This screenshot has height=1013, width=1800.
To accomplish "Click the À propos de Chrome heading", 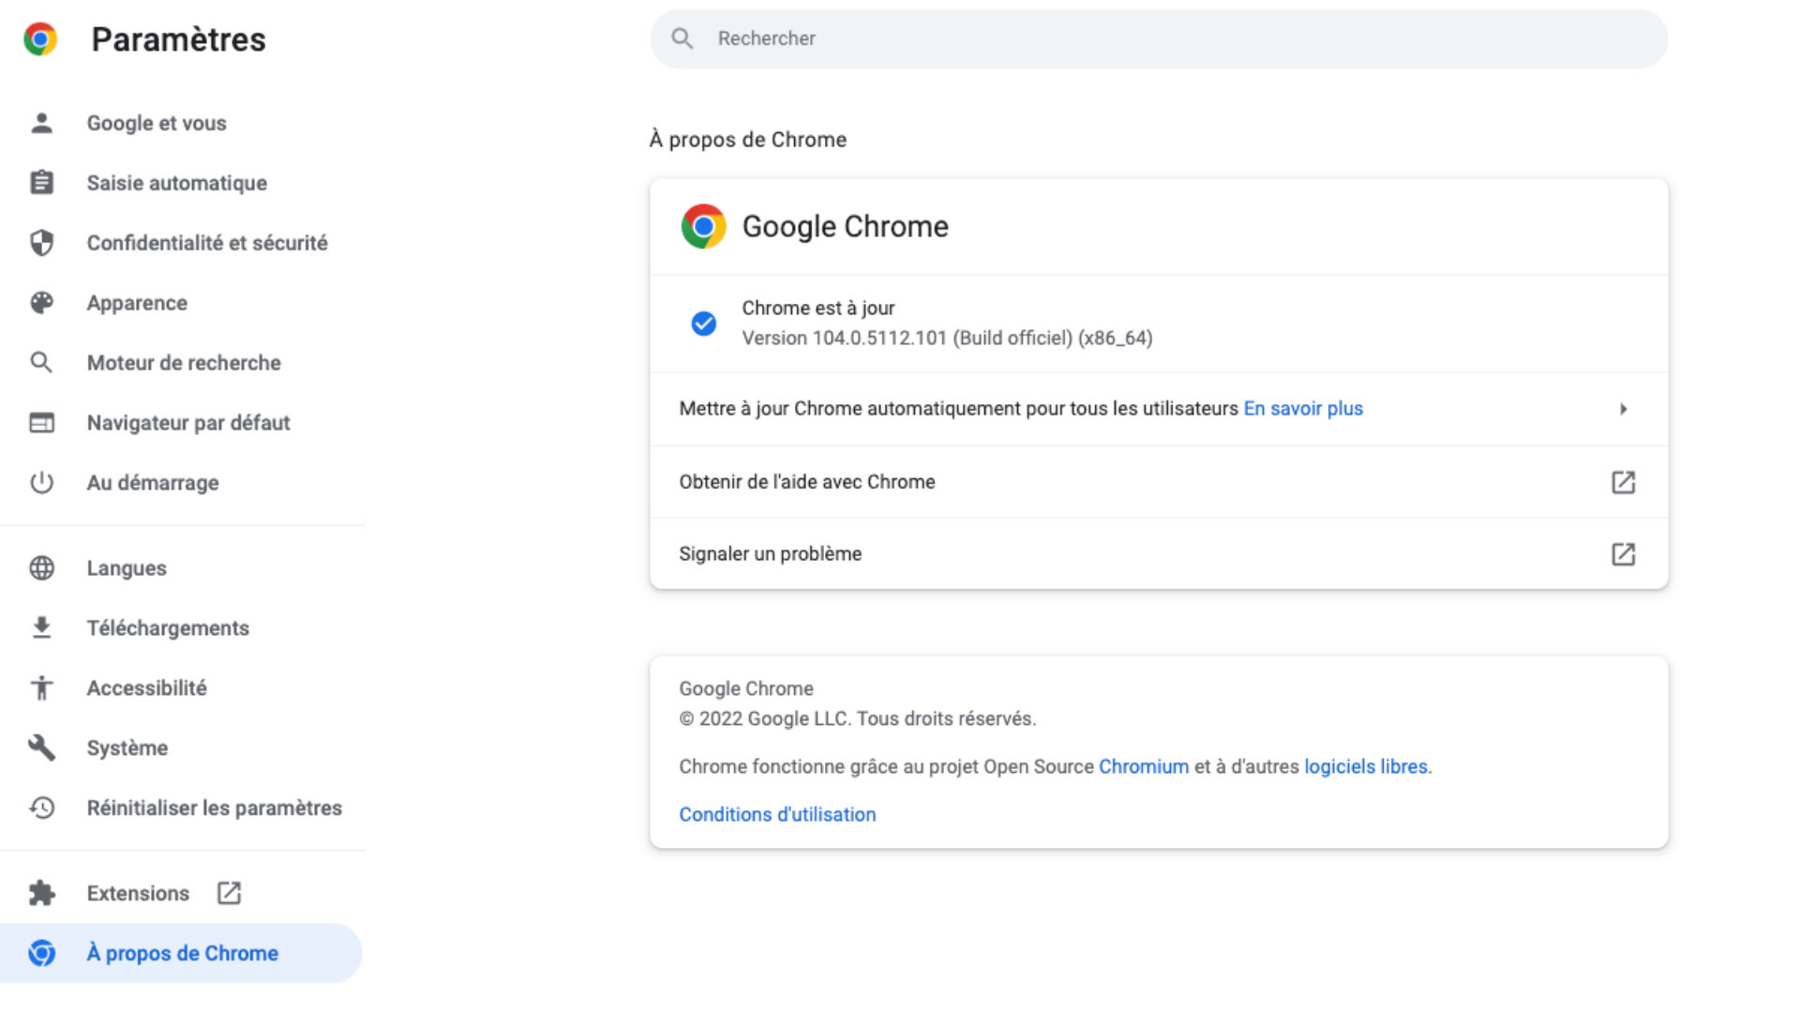I will [748, 140].
